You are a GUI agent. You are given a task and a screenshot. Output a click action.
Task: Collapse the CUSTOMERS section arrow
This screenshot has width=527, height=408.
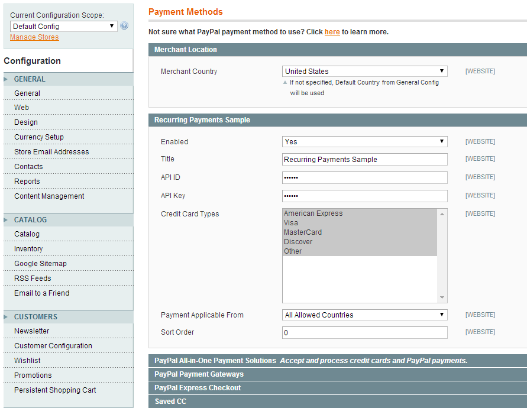(x=6, y=316)
